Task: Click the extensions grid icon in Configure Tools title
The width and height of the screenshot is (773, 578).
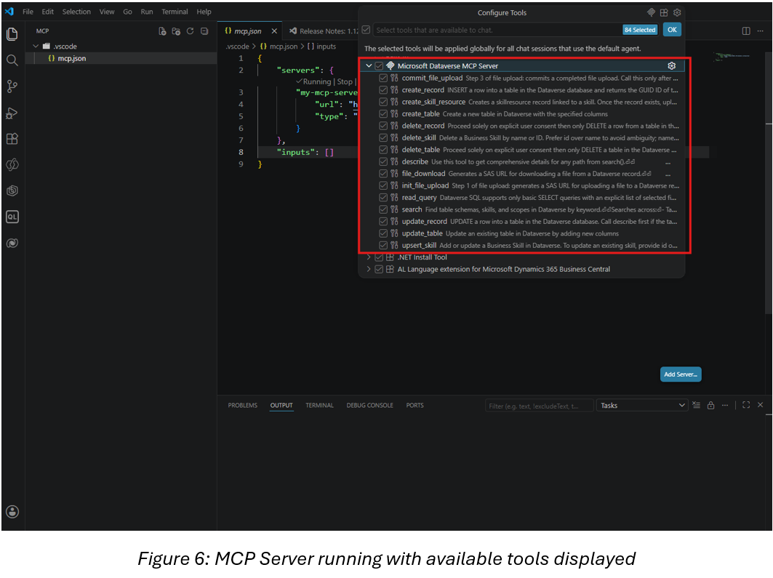Action: [664, 12]
